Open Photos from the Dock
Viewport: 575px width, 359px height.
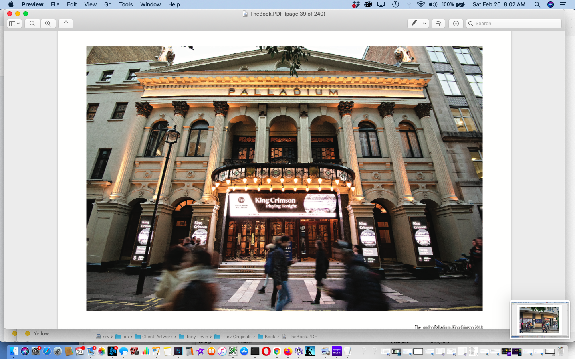102,351
